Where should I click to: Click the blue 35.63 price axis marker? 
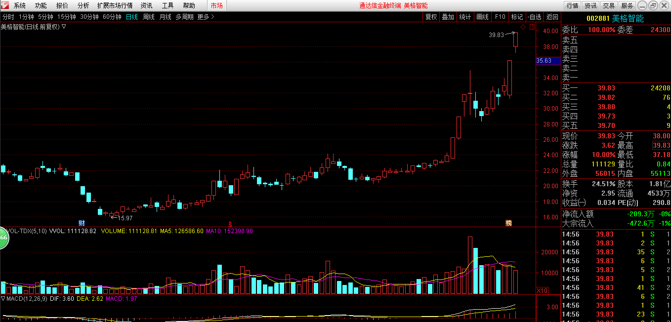[548, 61]
